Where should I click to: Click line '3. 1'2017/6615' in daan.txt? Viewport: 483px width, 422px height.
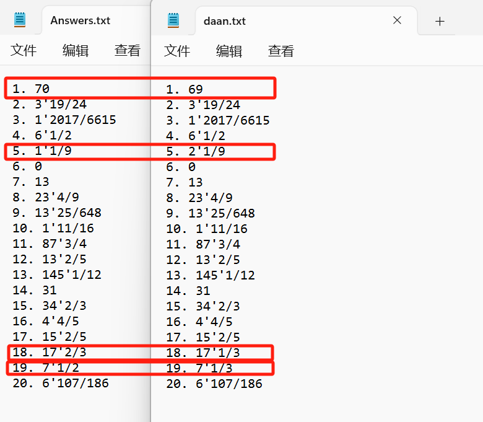(218, 120)
